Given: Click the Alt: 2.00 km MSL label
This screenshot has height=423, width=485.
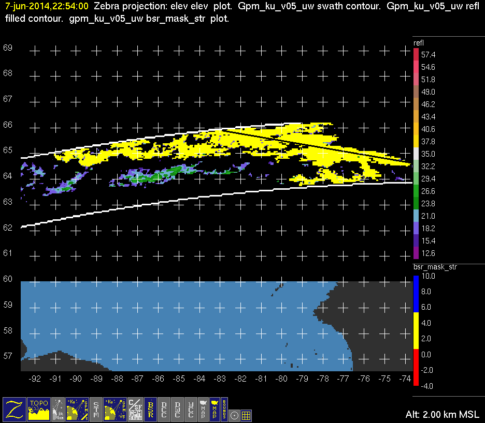Looking at the screenshot, I should pyautogui.click(x=442, y=415).
